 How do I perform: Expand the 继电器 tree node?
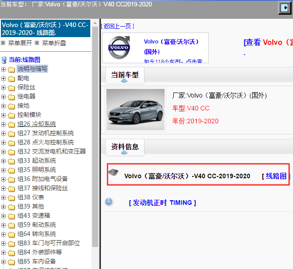pyautogui.click(x=3, y=97)
